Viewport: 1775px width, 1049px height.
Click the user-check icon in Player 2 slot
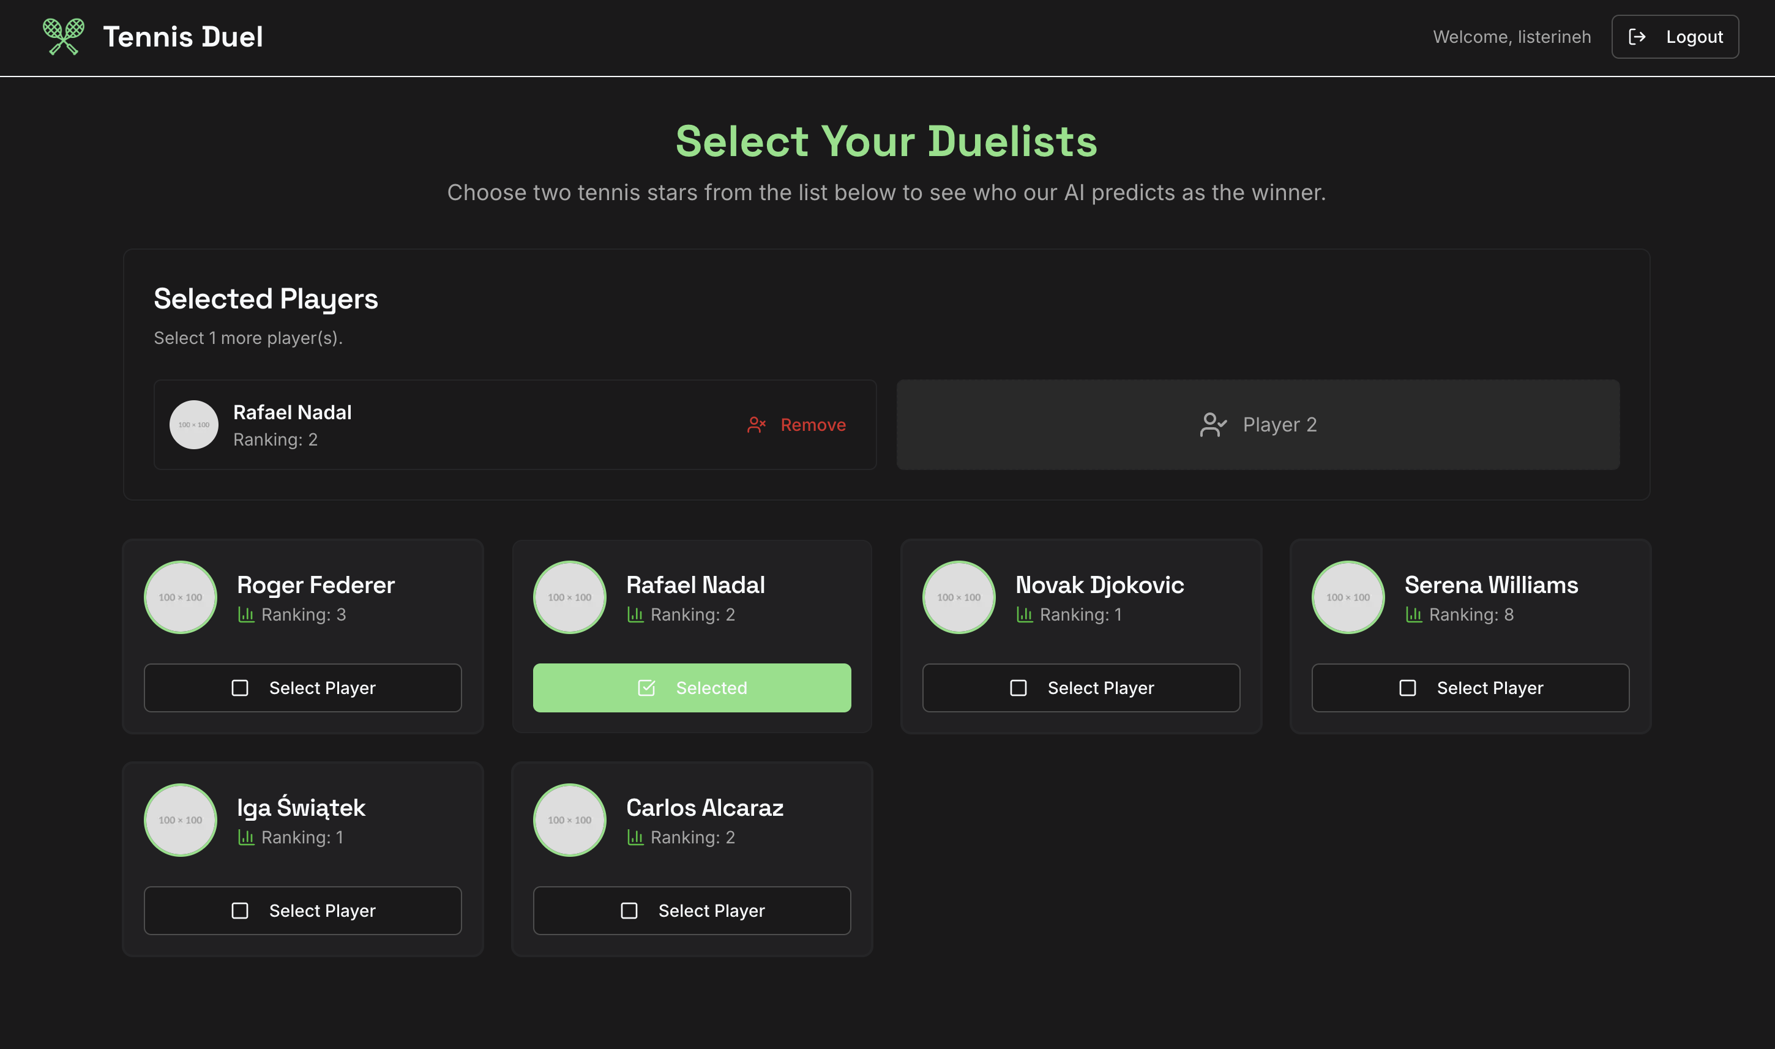[x=1213, y=425]
